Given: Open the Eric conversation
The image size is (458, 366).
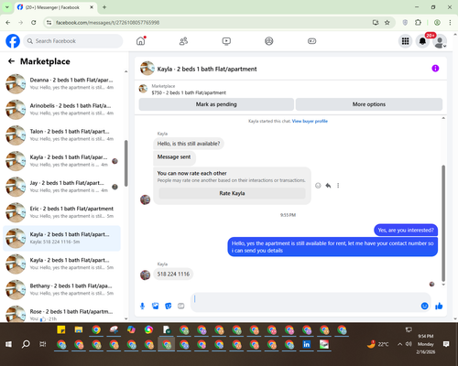Looking at the screenshot, I should [61, 212].
